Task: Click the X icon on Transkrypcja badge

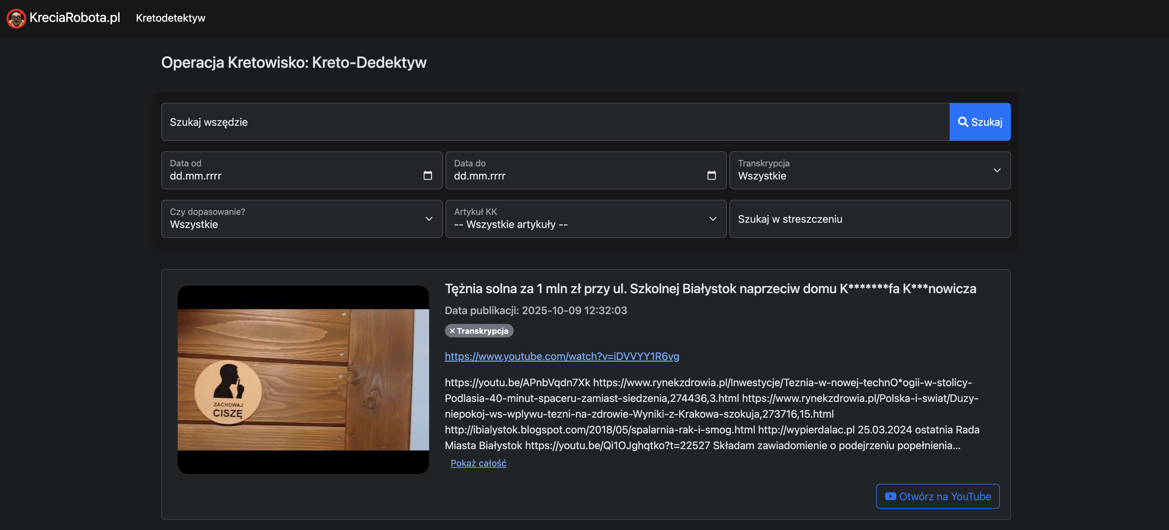Action: click(x=452, y=331)
